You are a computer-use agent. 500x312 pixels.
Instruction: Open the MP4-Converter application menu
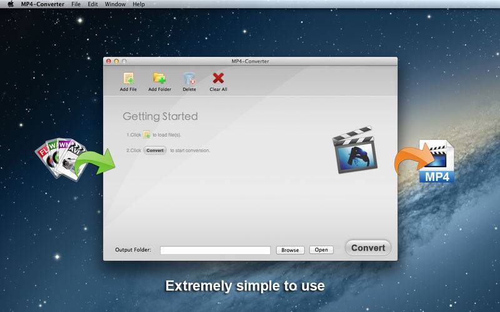[42, 4]
